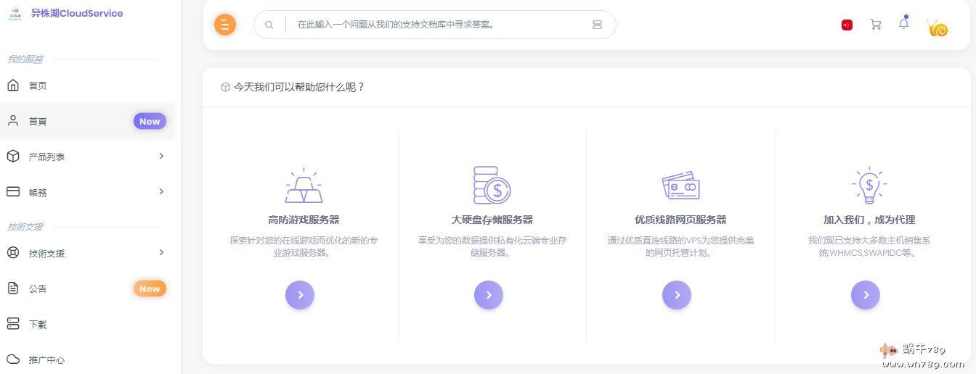Click the credit card web server icon
Viewport: 976px width, 374px height.
(680, 186)
